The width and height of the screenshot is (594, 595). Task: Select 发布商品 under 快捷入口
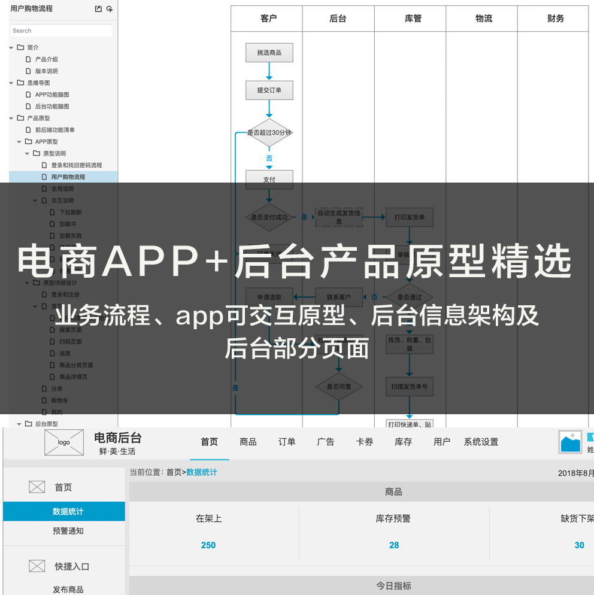(x=68, y=589)
